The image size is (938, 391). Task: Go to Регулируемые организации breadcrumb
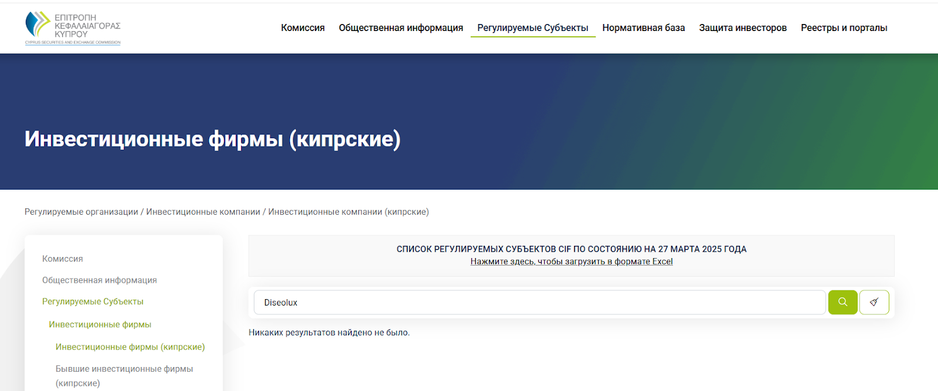pyautogui.click(x=81, y=212)
